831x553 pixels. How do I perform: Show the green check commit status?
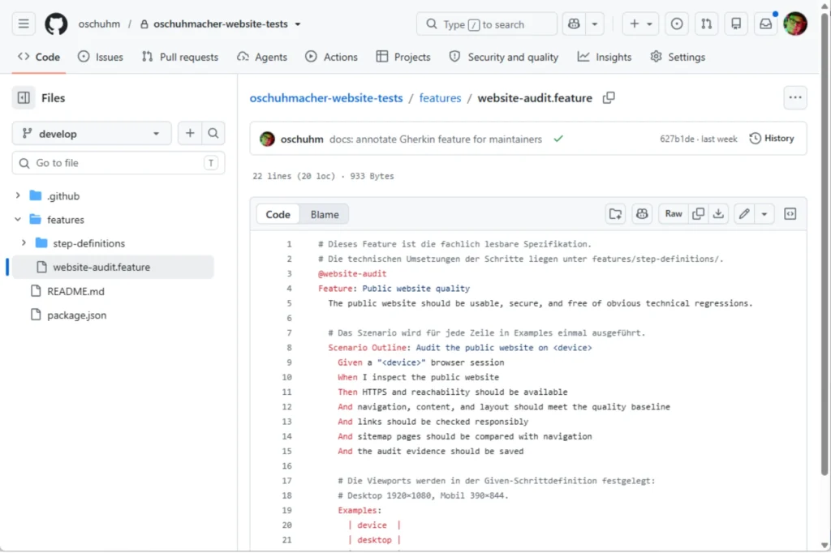tap(558, 139)
